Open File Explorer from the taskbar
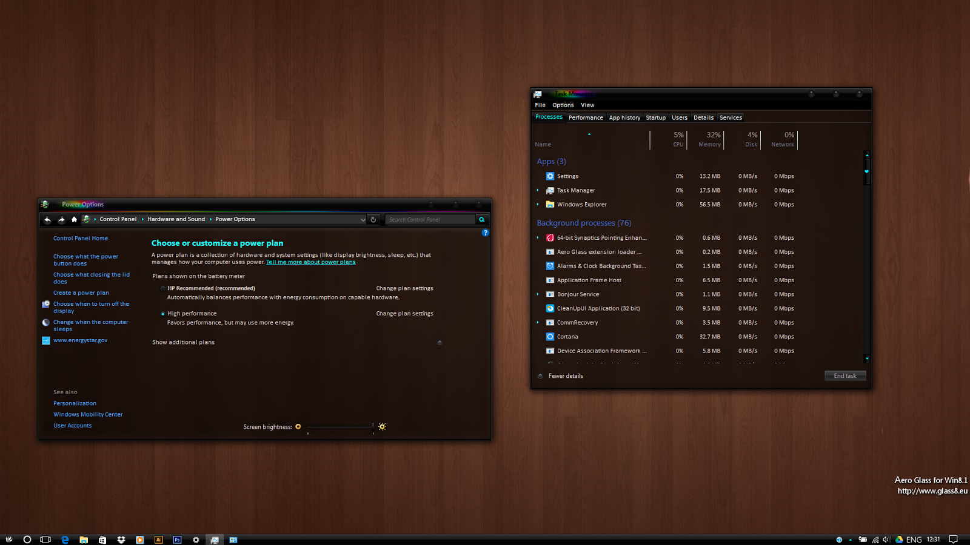The width and height of the screenshot is (970, 545). 84,540
